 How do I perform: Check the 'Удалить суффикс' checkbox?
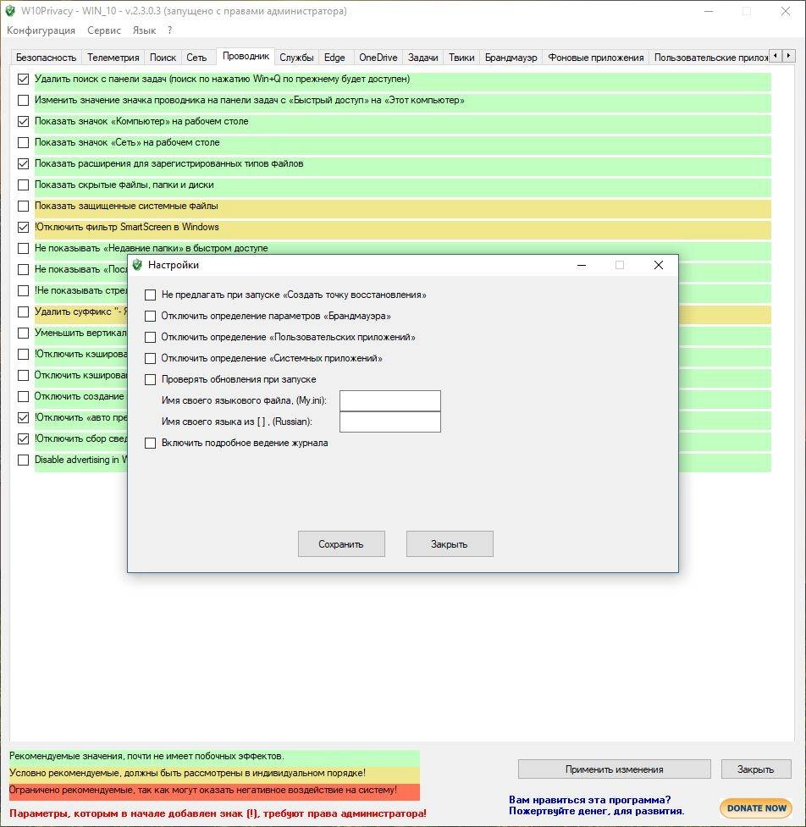coord(23,312)
